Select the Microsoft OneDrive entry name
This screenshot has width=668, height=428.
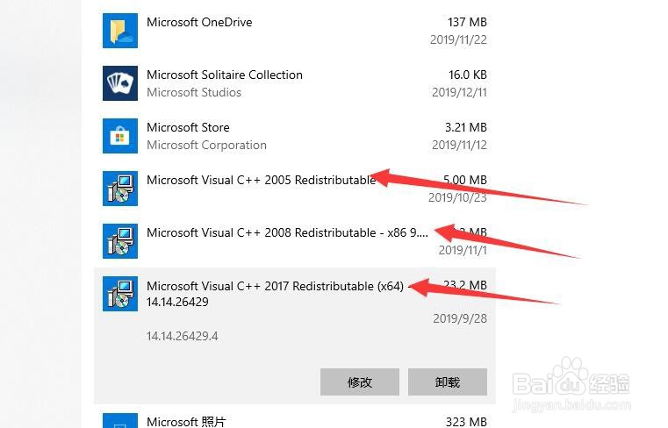coord(199,22)
